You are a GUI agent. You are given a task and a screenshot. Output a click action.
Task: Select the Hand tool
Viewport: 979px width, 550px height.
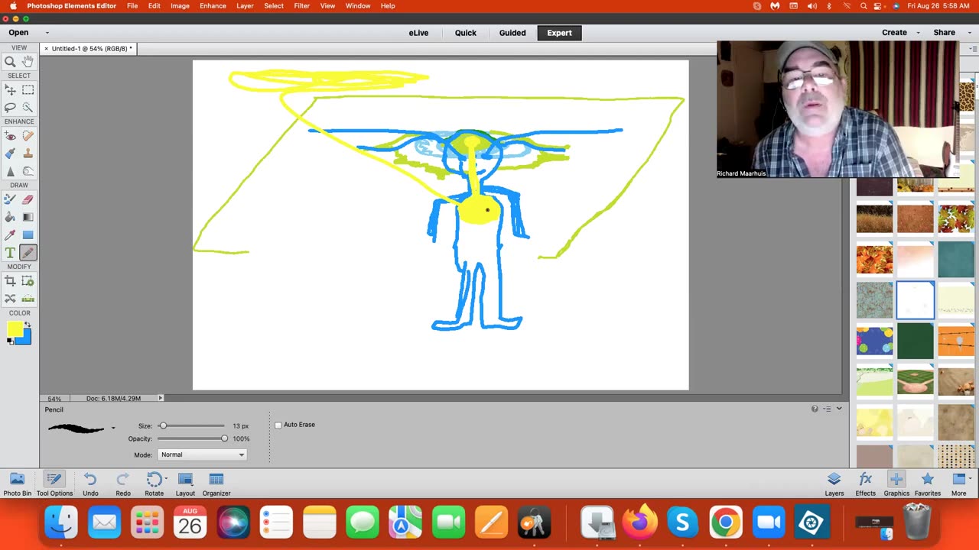click(28, 61)
